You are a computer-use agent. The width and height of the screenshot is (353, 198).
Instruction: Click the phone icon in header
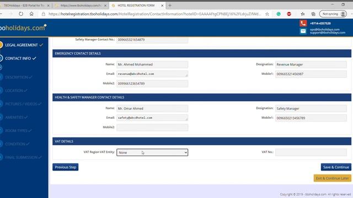[303, 23]
